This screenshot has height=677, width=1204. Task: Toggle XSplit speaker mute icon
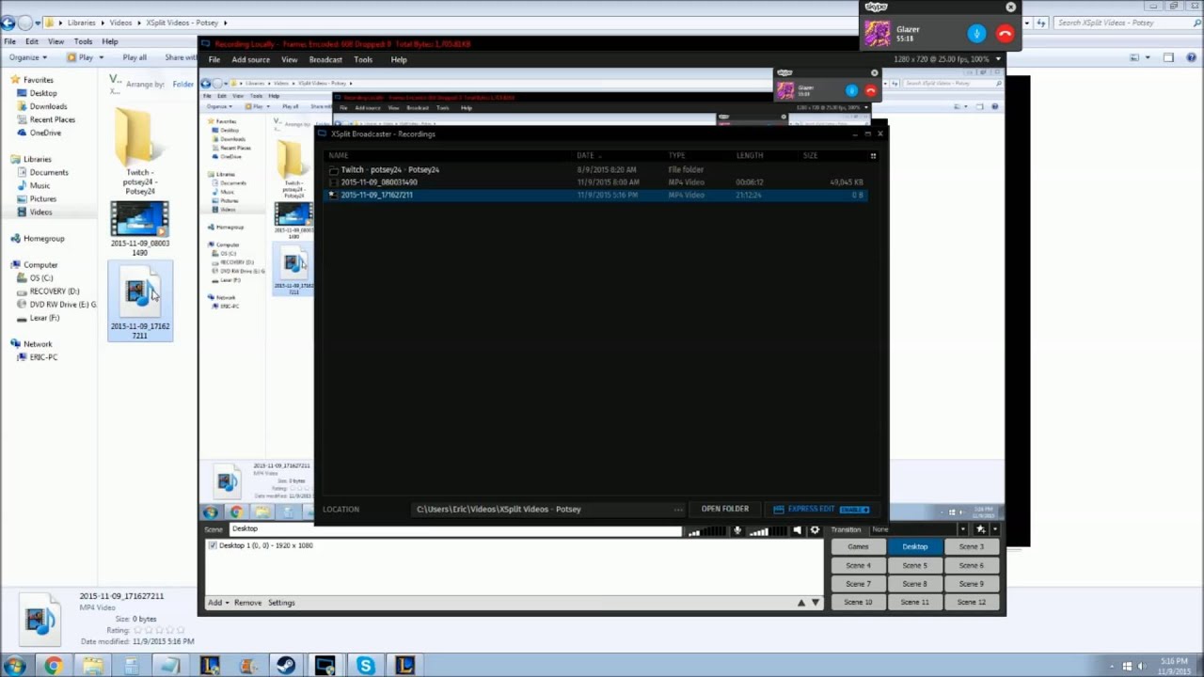click(x=797, y=530)
